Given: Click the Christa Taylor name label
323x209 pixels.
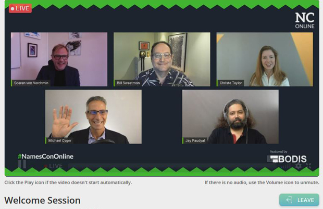Looking at the screenshot, I should pyautogui.click(x=230, y=83).
